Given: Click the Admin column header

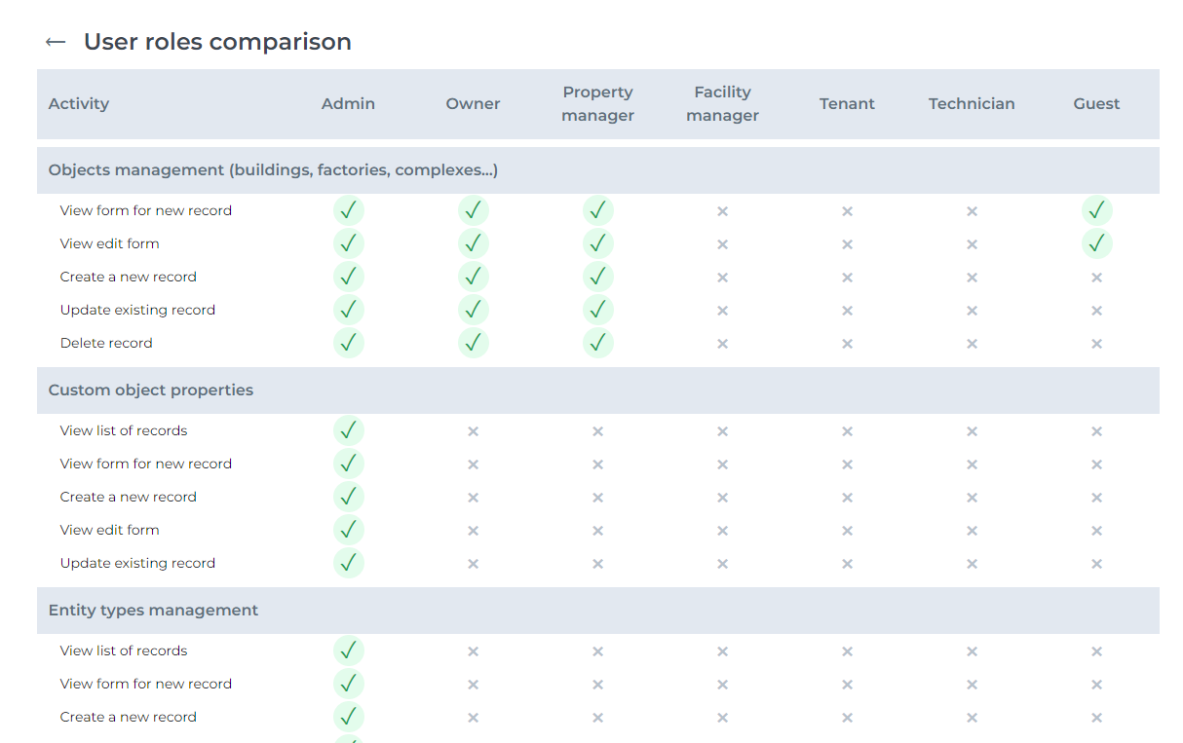Looking at the screenshot, I should (348, 104).
